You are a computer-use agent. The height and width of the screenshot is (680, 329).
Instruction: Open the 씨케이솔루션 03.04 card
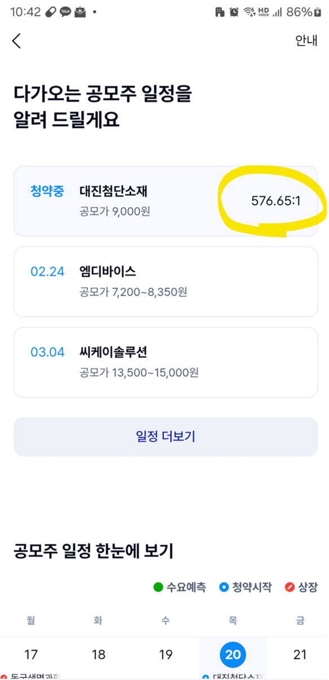(165, 362)
